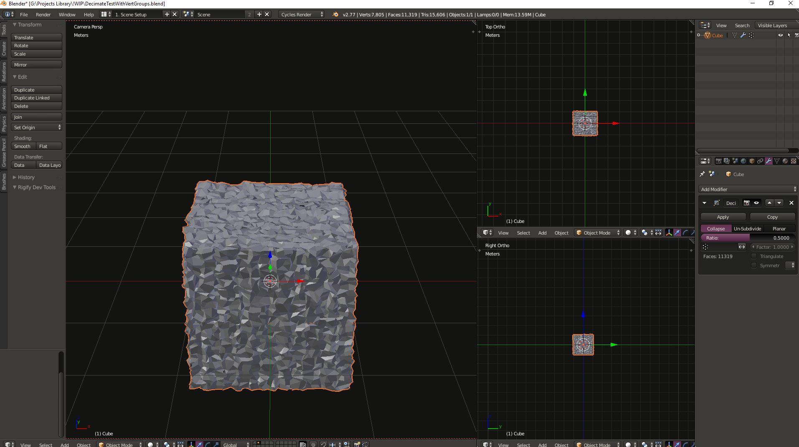Viewport: 799px width, 447px height.
Task: Open the Add Modifier dropdown
Action: 748,189
